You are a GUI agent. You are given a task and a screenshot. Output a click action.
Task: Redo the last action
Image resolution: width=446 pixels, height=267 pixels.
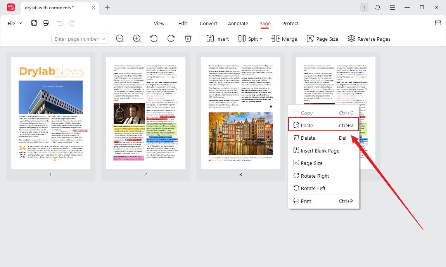tap(72, 23)
